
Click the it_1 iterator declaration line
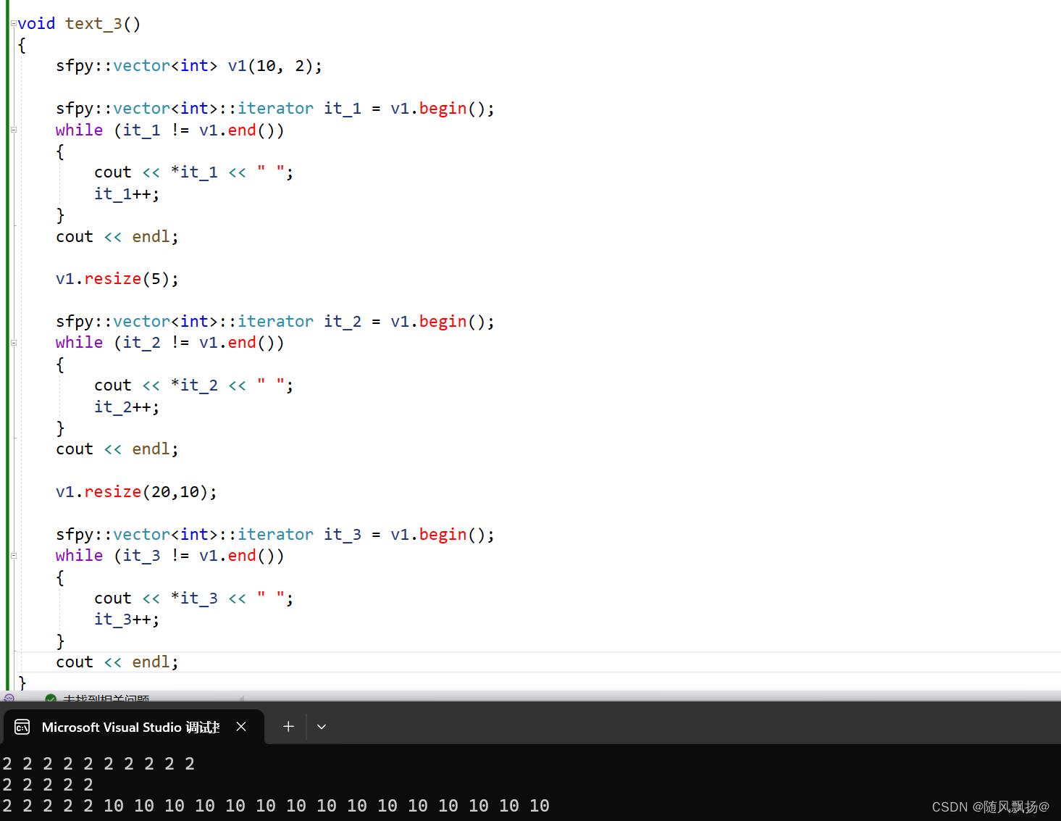(275, 109)
